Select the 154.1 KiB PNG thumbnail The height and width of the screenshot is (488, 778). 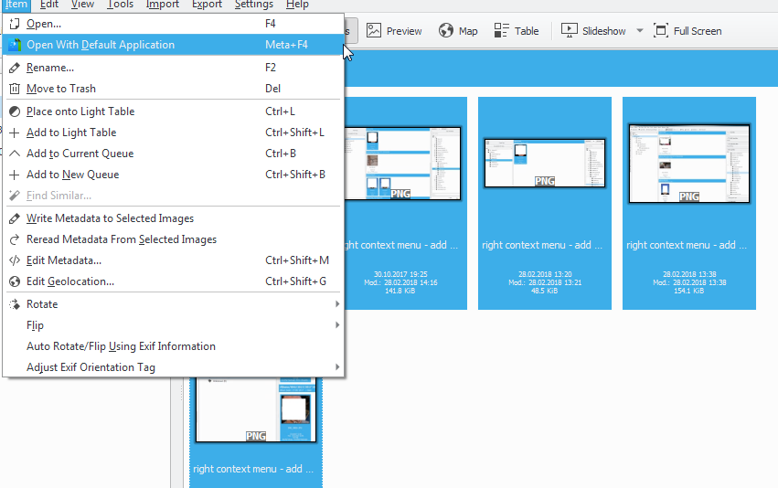pos(688,164)
